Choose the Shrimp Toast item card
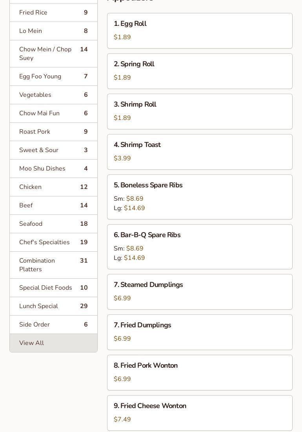Screen dimensions: 302x432 point(200,152)
